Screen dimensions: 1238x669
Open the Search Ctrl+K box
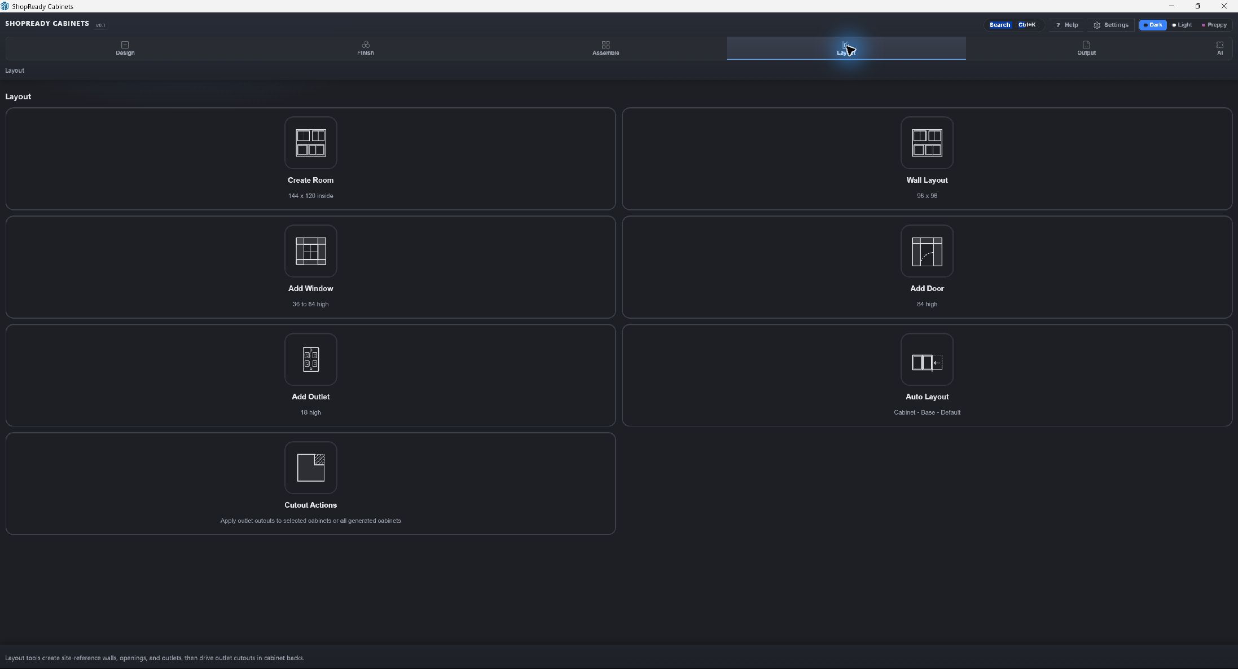click(x=1013, y=25)
